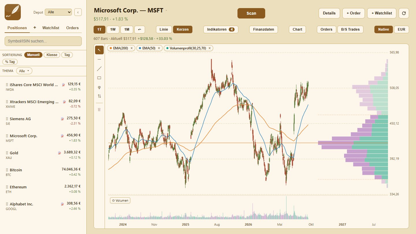The height and width of the screenshot is (234, 416).
Task: Pick the horizontal line drawing tool
Action: tap(99, 59)
